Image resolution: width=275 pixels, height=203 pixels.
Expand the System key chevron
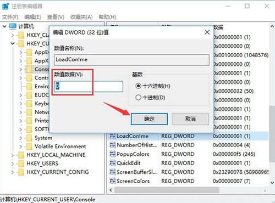[x=21, y=138]
